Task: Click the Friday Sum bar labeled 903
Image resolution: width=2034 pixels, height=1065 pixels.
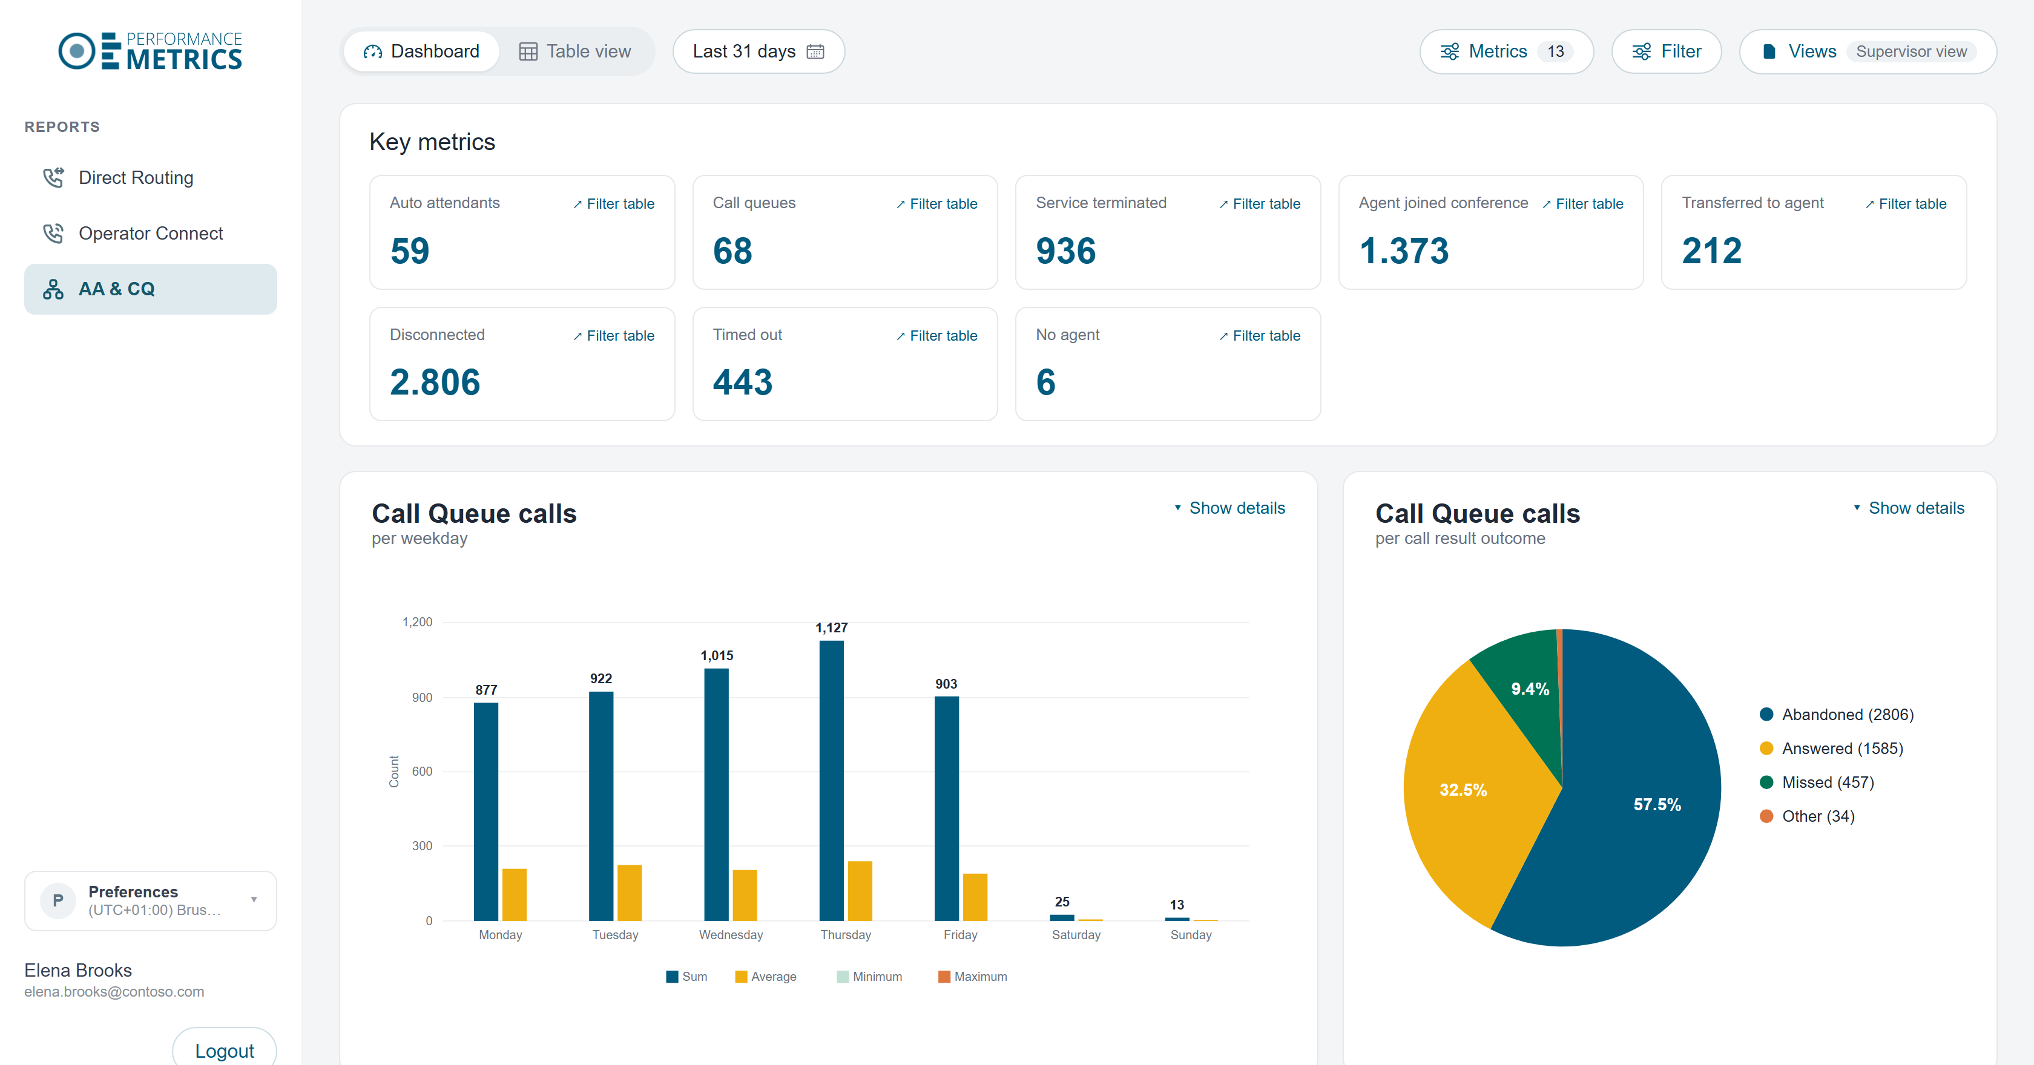Action: pos(946,808)
